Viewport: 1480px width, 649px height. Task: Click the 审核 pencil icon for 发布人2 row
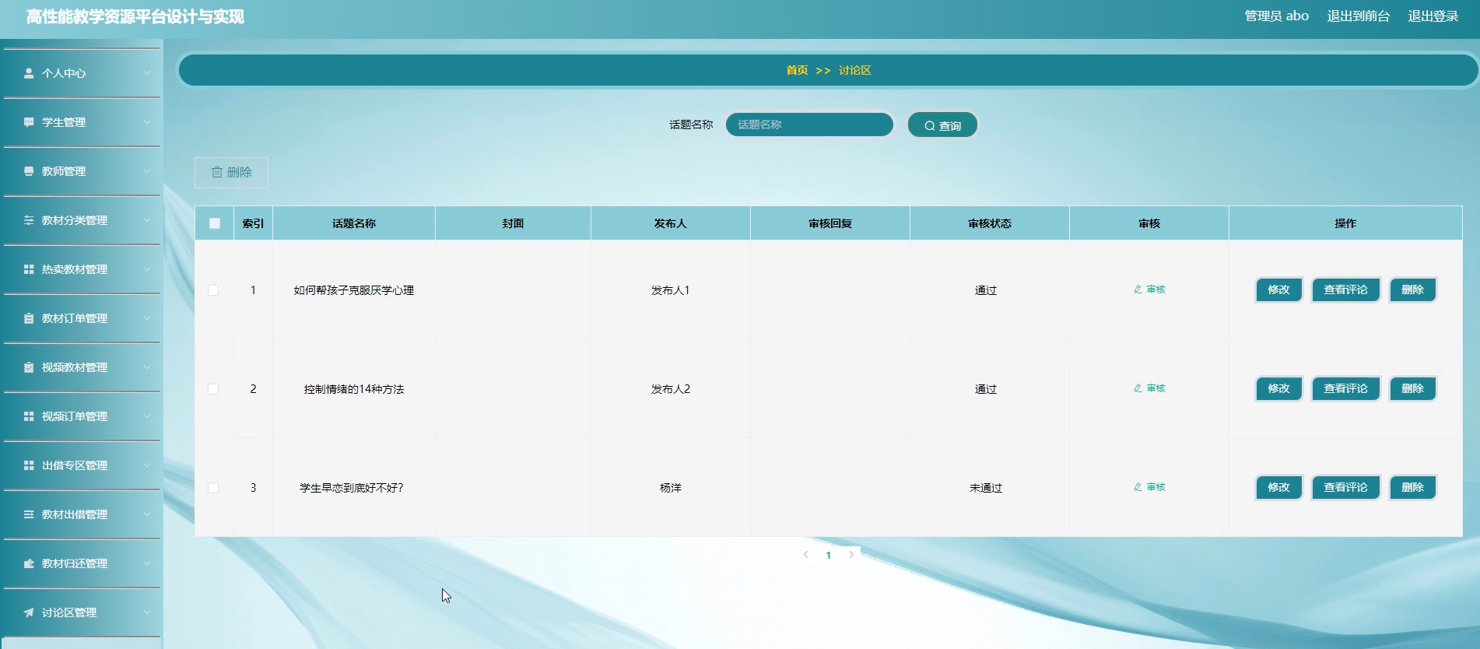[x=1138, y=388]
